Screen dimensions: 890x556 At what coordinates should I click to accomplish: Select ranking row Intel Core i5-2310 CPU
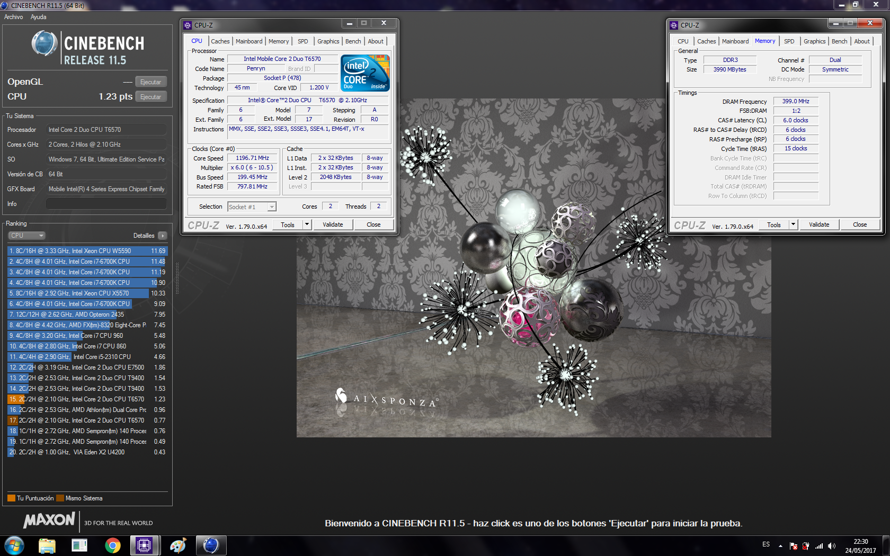pyautogui.click(x=87, y=357)
